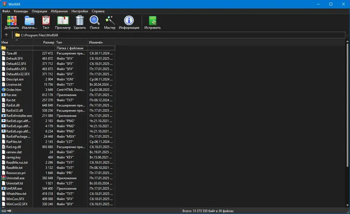This screenshot has height=214, width=350.
Task: Select the Rar.exe file icon
Action: [x=3, y=95]
